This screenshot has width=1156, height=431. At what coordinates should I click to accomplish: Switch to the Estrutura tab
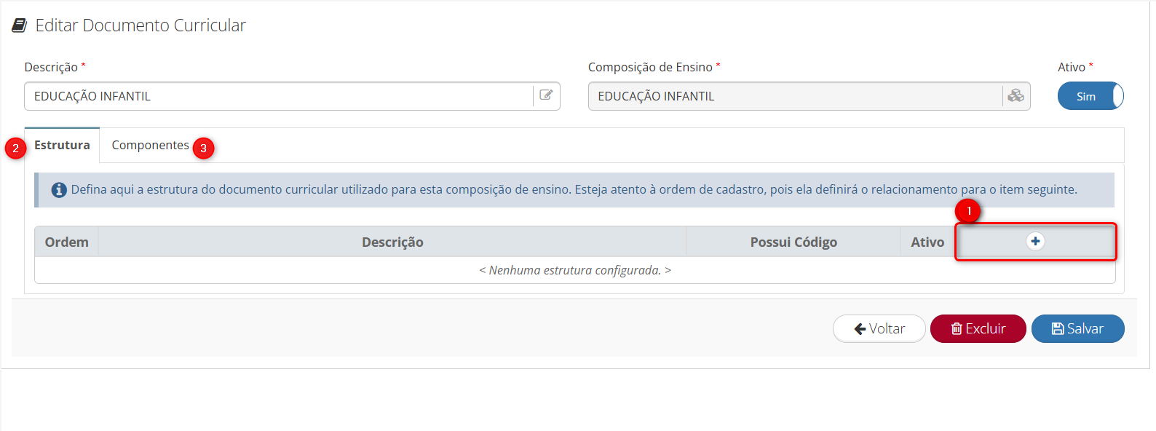point(63,146)
